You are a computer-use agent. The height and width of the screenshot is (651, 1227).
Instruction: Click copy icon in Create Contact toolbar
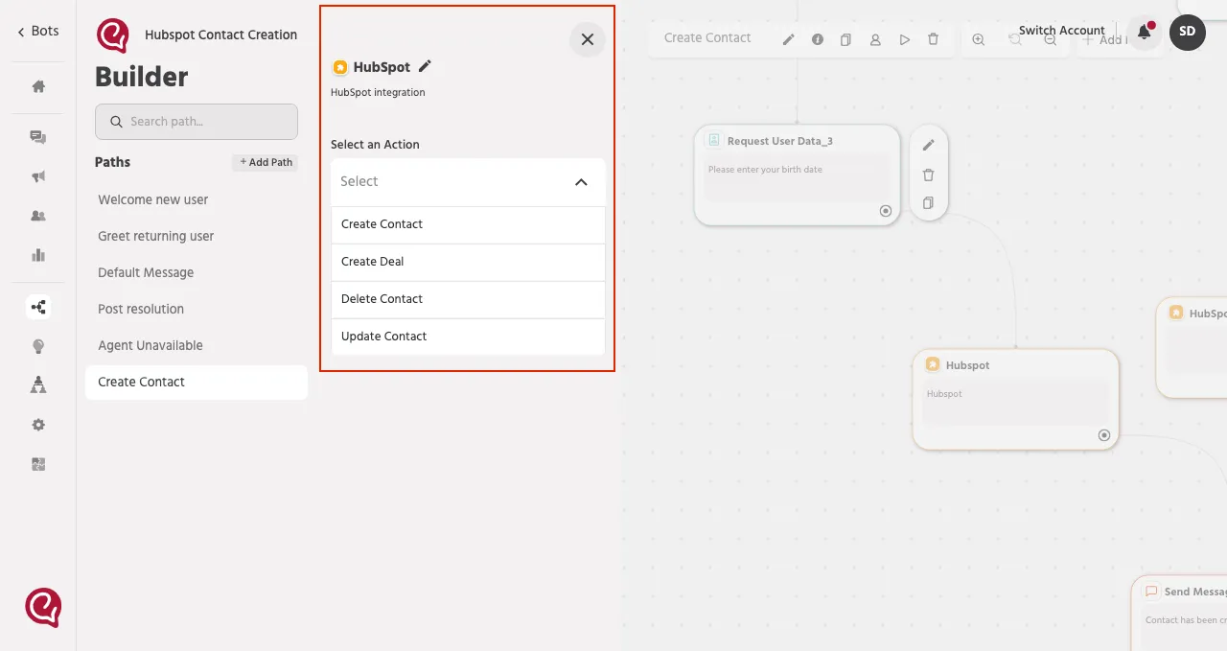click(x=845, y=39)
